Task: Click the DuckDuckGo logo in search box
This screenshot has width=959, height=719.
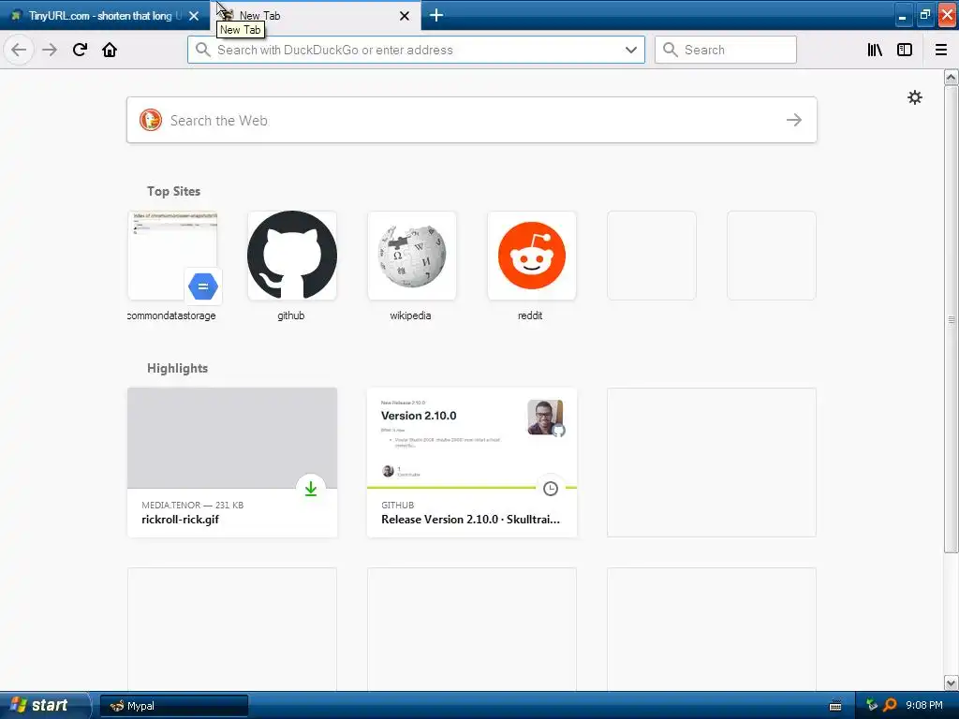Action: pos(151,120)
